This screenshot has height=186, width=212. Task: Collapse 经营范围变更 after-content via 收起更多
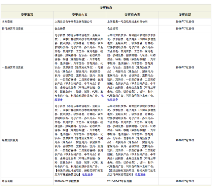pos(140,175)
